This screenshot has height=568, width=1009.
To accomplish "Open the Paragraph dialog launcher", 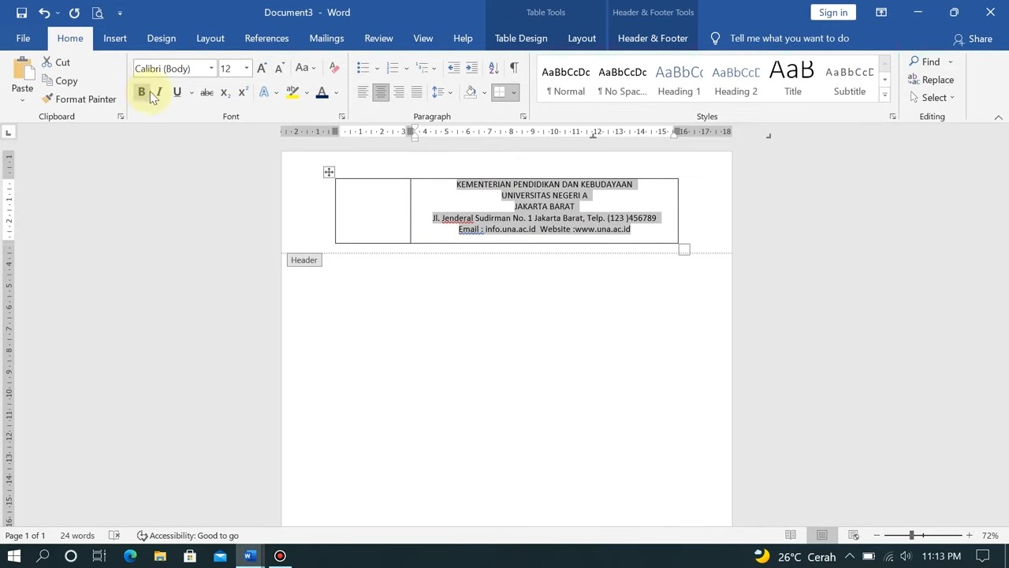I will [523, 117].
